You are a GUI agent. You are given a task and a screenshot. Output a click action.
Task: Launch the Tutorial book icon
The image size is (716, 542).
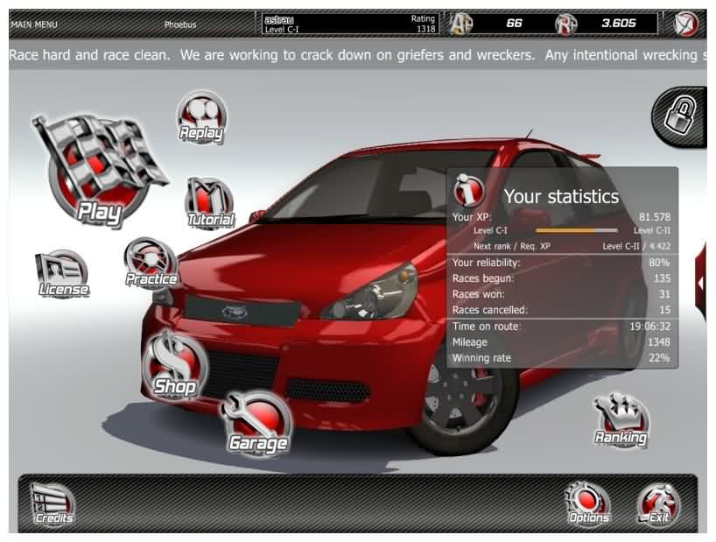tap(210, 204)
